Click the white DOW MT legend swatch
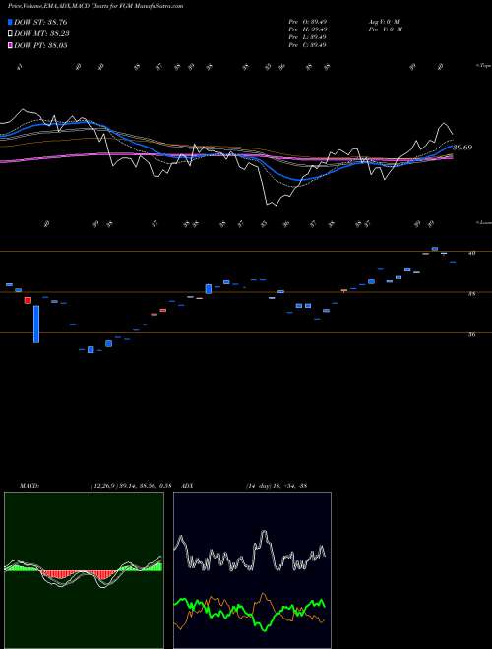 tap(11, 34)
